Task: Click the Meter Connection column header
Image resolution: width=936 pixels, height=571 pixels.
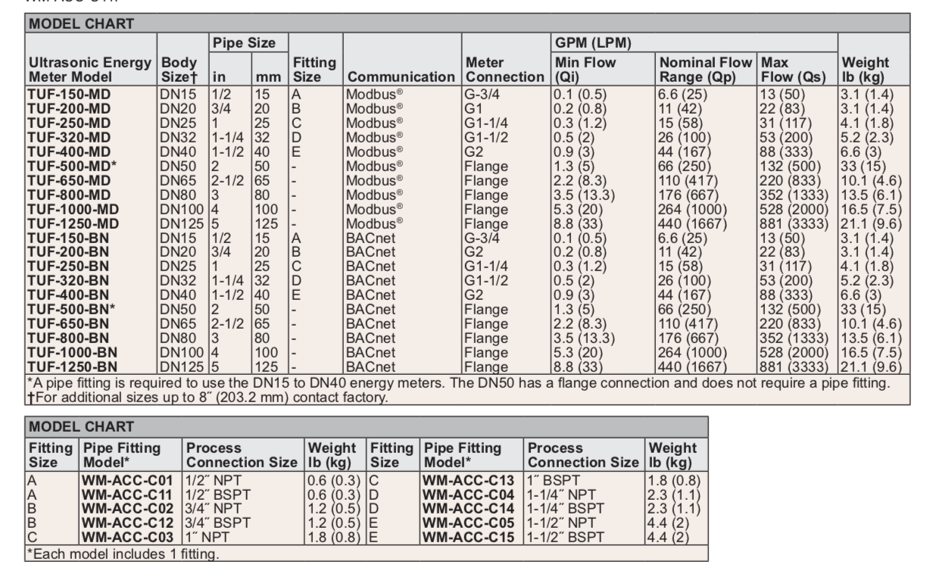Action: (x=505, y=70)
